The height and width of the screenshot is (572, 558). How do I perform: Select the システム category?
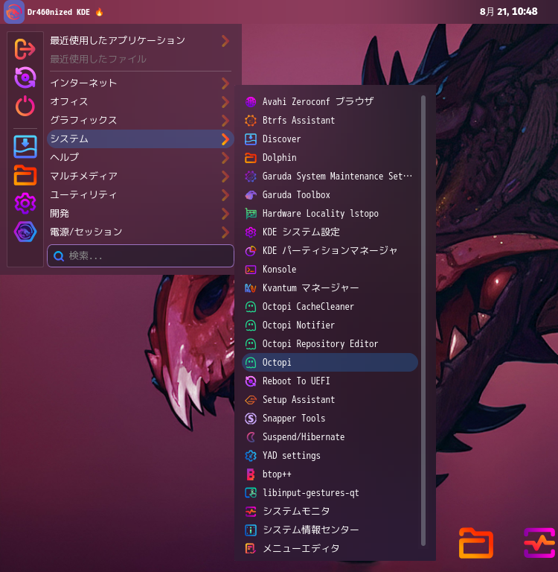coord(141,139)
